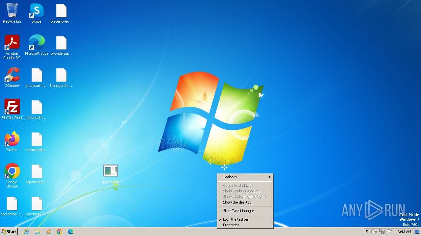This screenshot has width=421, height=236.
Task: Select the Firefox desktop shortcut
Action: 12,142
